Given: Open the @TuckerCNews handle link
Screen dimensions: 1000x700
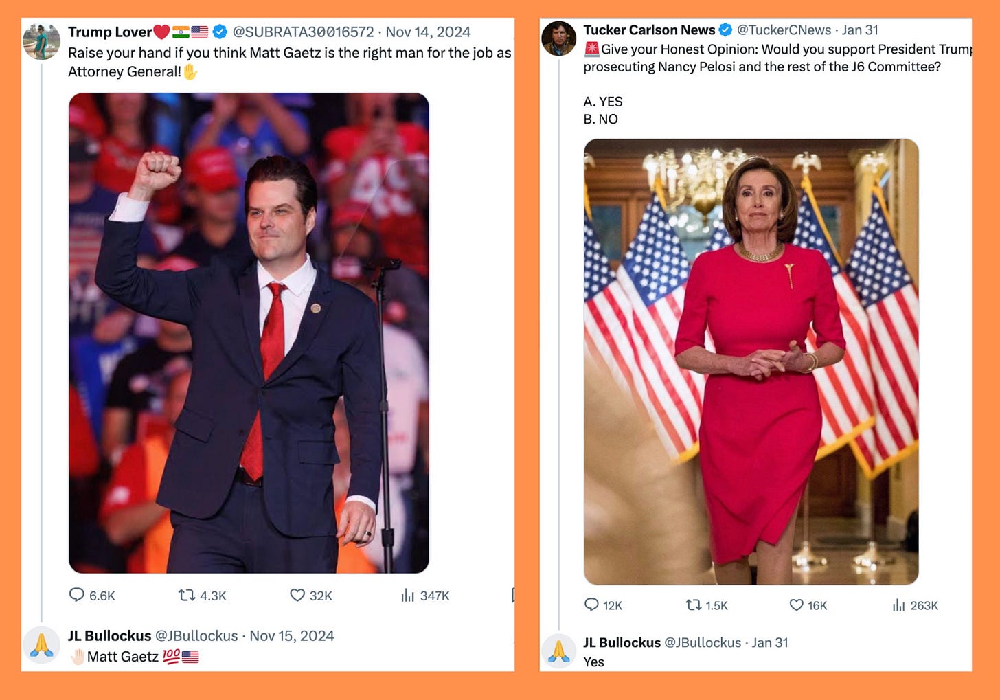Looking at the screenshot, I should (784, 30).
